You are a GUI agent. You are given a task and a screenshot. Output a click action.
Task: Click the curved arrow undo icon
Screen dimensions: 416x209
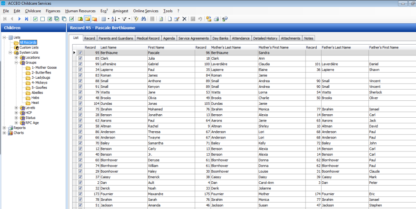[x=200, y=19]
